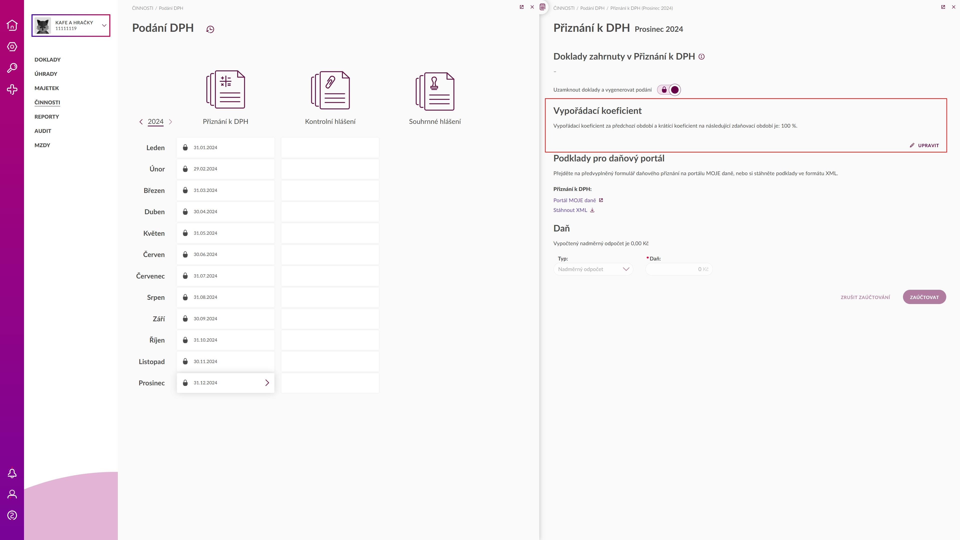This screenshot has height=540, width=960.
Task: Open the Květen 31.05.2024 VAT return row
Action: pyautogui.click(x=225, y=233)
